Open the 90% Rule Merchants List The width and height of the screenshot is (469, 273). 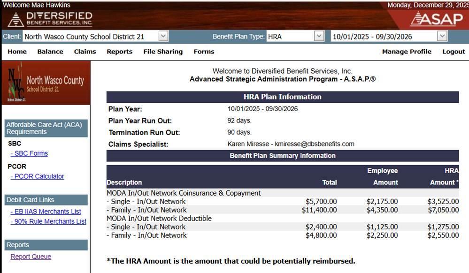click(x=50, y=221)
